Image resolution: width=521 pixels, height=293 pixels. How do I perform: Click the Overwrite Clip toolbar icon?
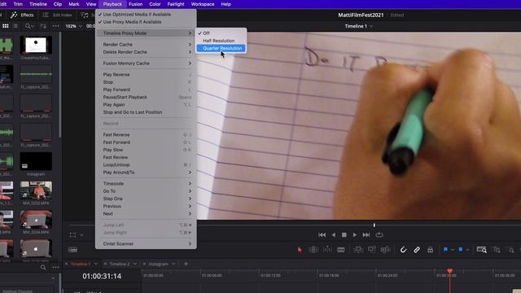371,250
